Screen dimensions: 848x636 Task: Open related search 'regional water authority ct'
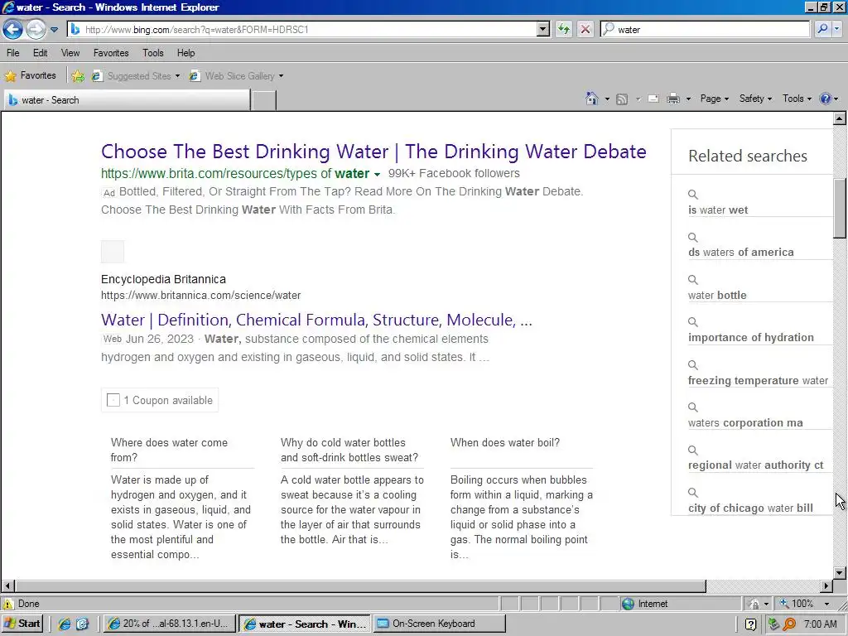(x=755, y=465)
